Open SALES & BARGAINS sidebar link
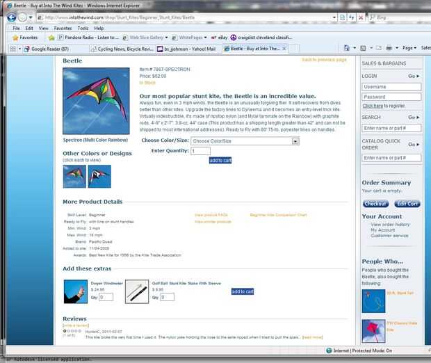The height and width of the screenshot is (363, 431). click(384, 63)
